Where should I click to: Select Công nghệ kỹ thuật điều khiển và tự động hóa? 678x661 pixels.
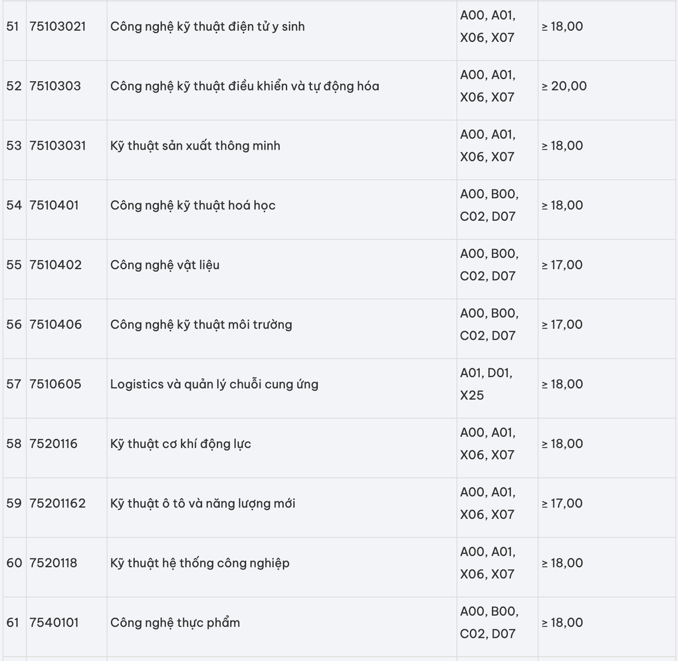245,86
